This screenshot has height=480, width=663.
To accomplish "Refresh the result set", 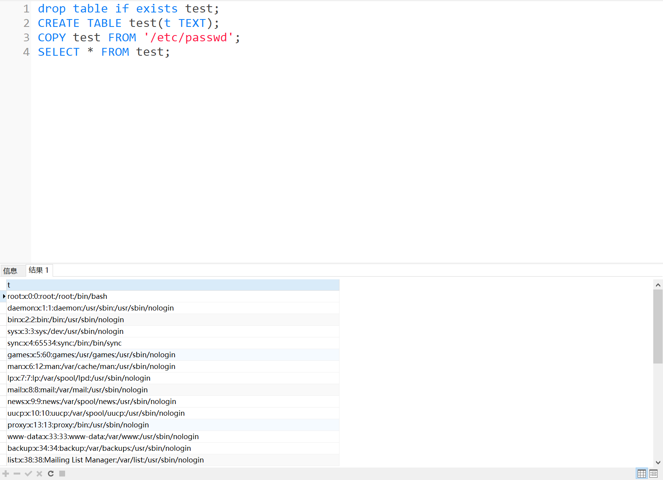I will pyautogui.click(x=51, y=474).
